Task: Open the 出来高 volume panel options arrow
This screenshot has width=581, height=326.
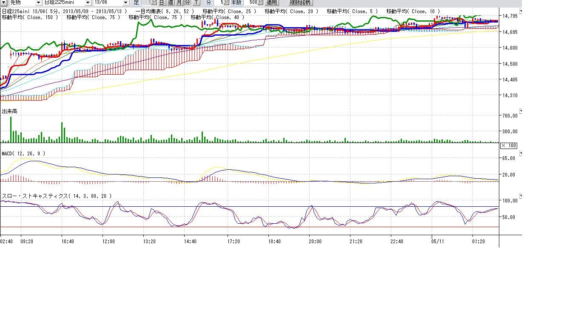Action: [x=520, y=111]
